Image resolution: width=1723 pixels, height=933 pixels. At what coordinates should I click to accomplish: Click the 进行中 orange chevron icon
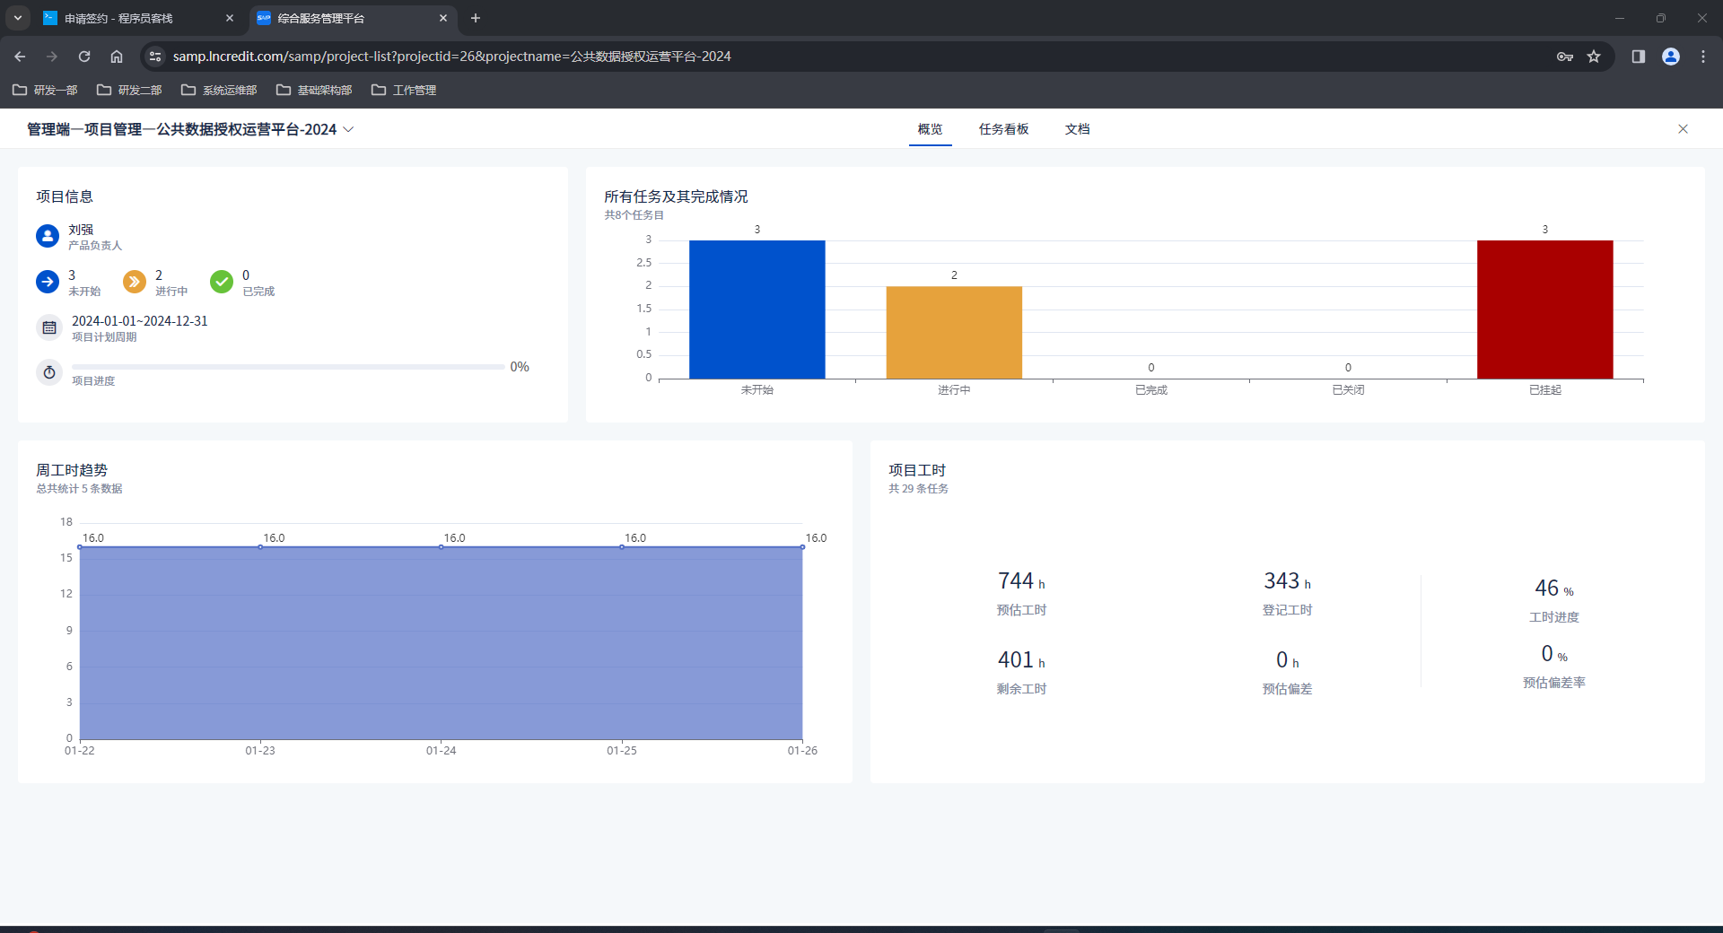point(135,282)
